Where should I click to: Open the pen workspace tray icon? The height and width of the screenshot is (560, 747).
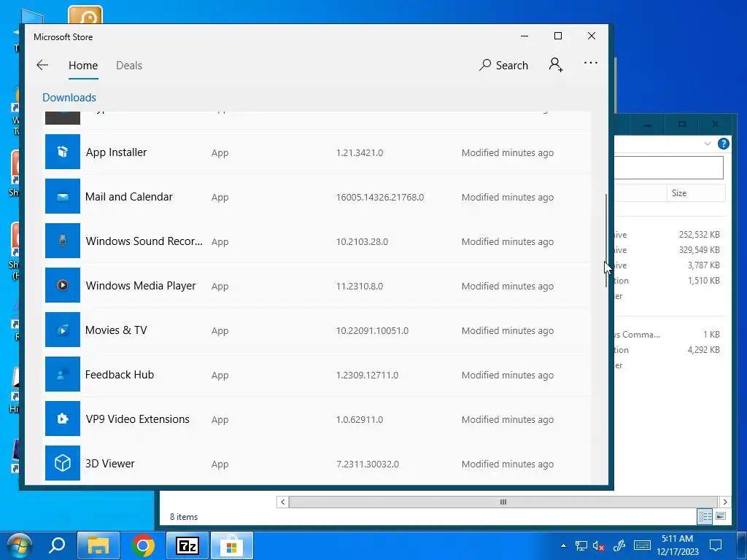click(x=619, y=545)
